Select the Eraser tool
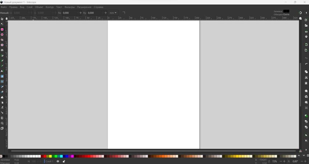The height and width of the screenshot is (164, 309). point(2,107)
